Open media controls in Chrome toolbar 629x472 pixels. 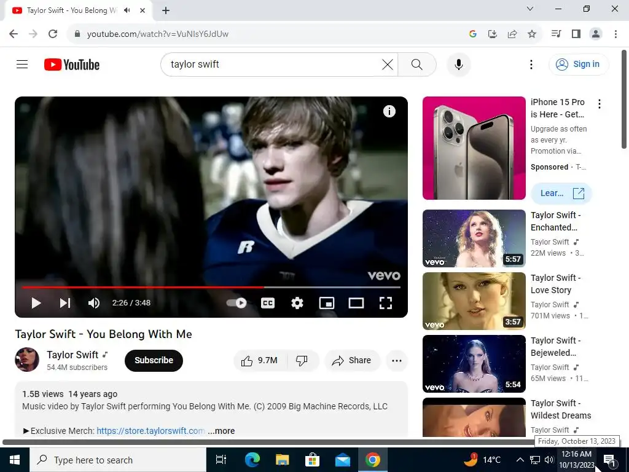tap(557, 34)
